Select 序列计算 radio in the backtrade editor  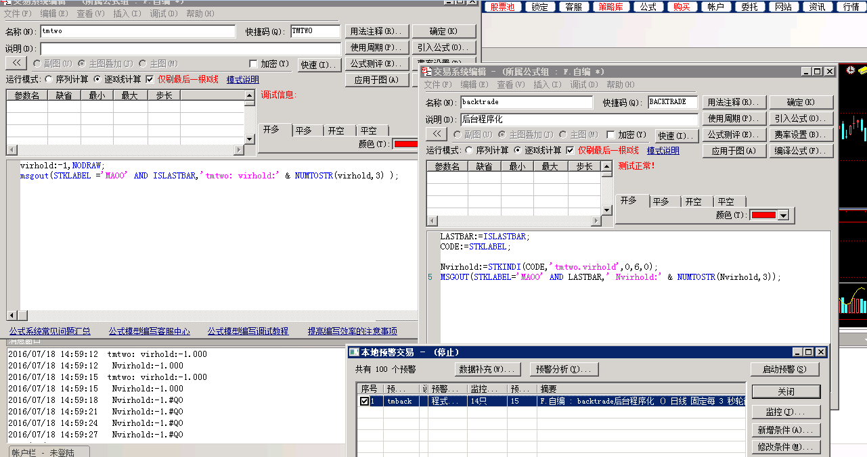coord(470,150)
